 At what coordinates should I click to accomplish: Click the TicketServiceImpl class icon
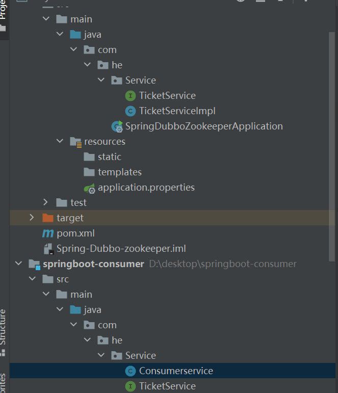[x=131, y=111]
